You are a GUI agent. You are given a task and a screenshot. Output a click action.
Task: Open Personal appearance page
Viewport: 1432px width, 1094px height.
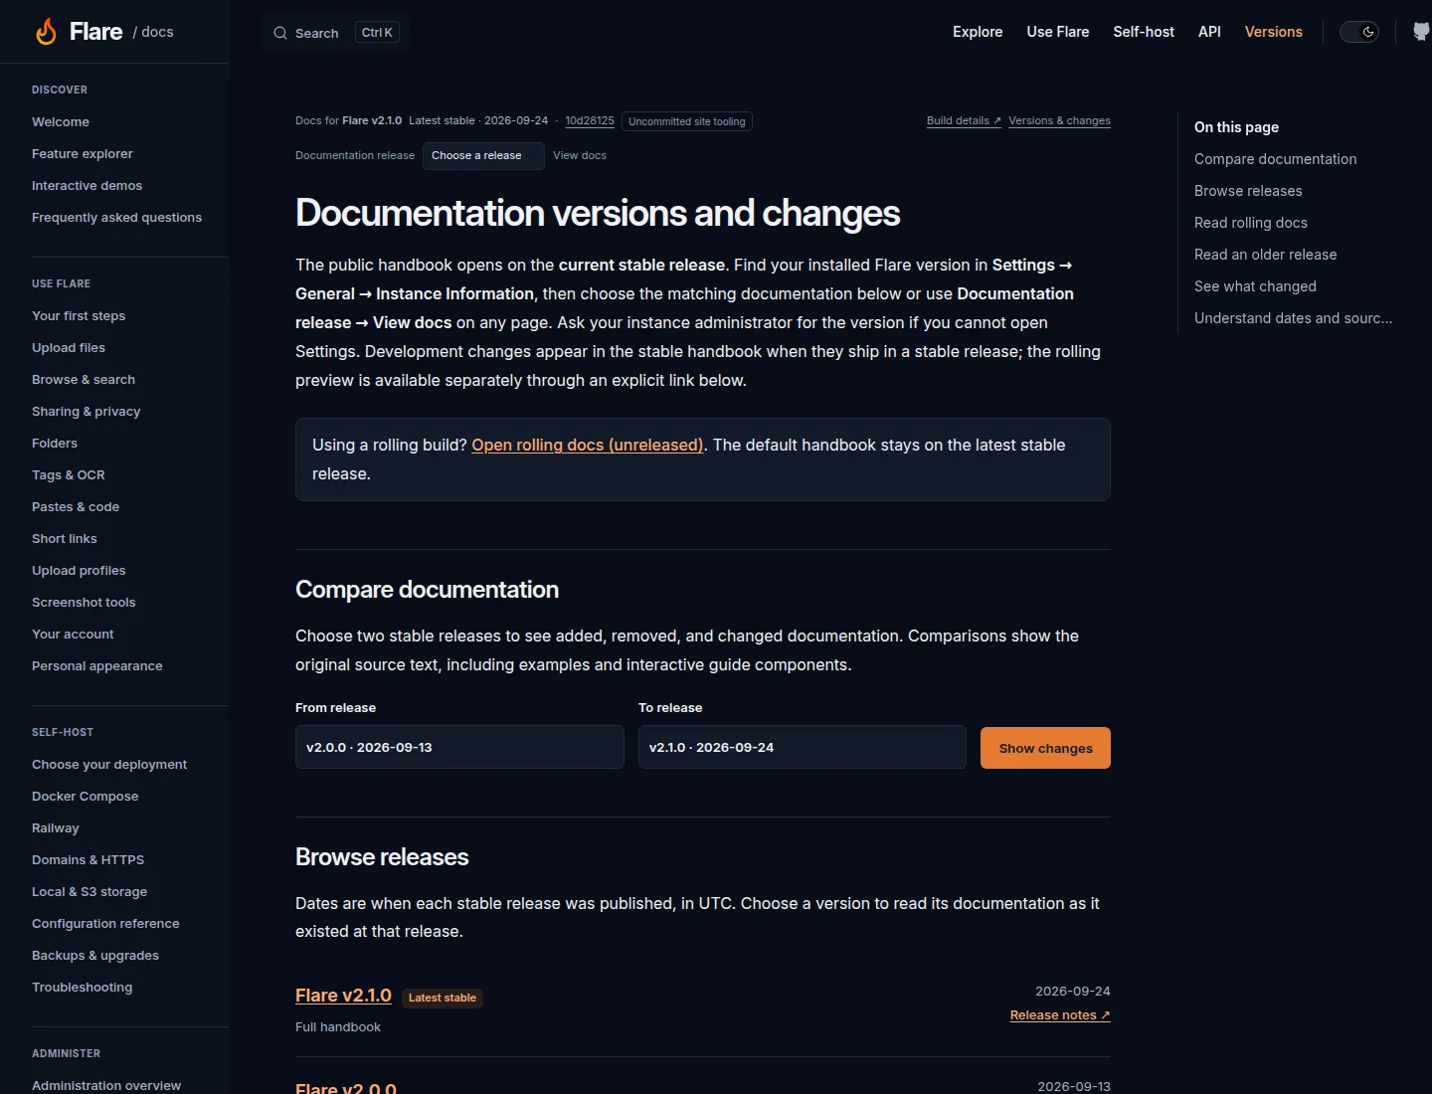[x=97, y=666]
